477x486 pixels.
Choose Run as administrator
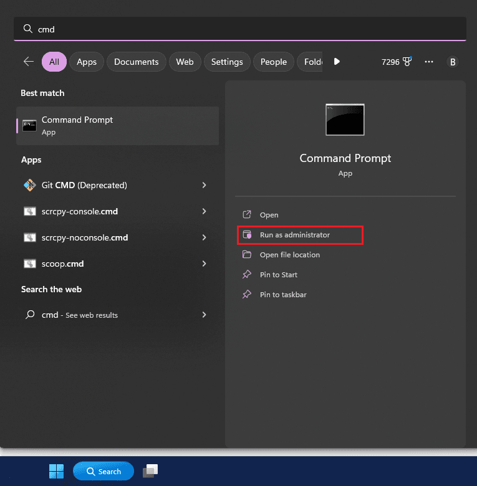tap(295, 235)
